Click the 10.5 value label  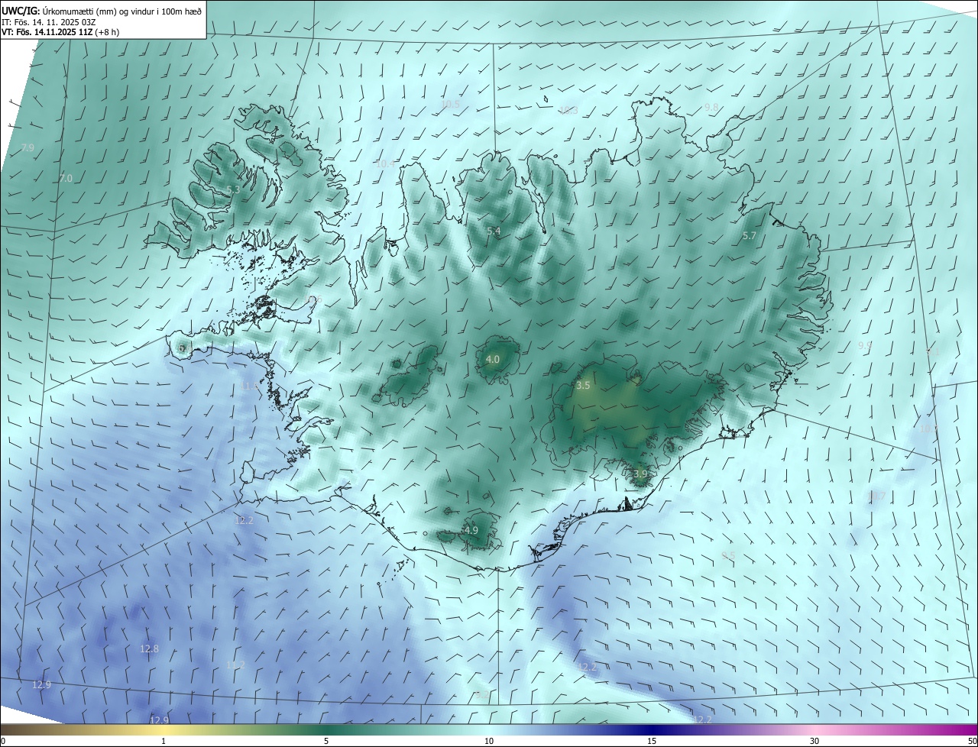(x=451, y=104)
